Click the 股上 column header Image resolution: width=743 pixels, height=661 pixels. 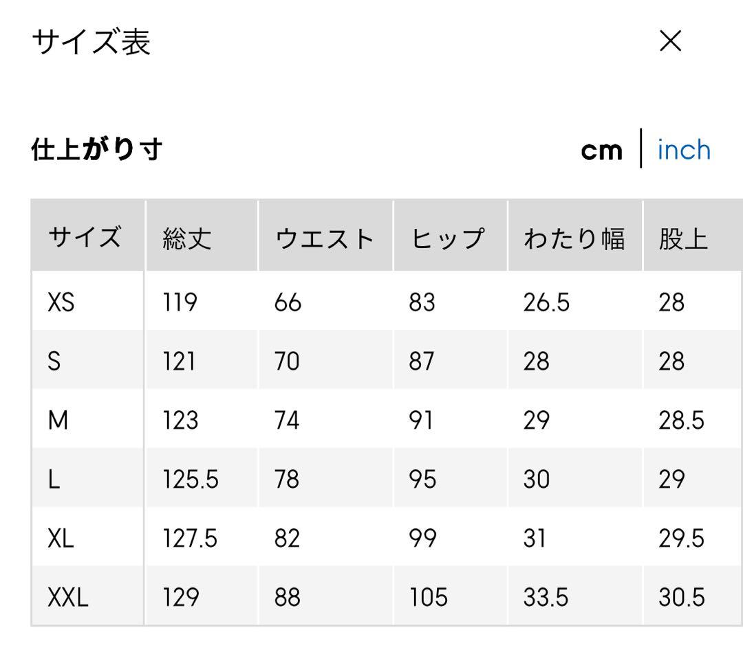[x=682, y=238]
